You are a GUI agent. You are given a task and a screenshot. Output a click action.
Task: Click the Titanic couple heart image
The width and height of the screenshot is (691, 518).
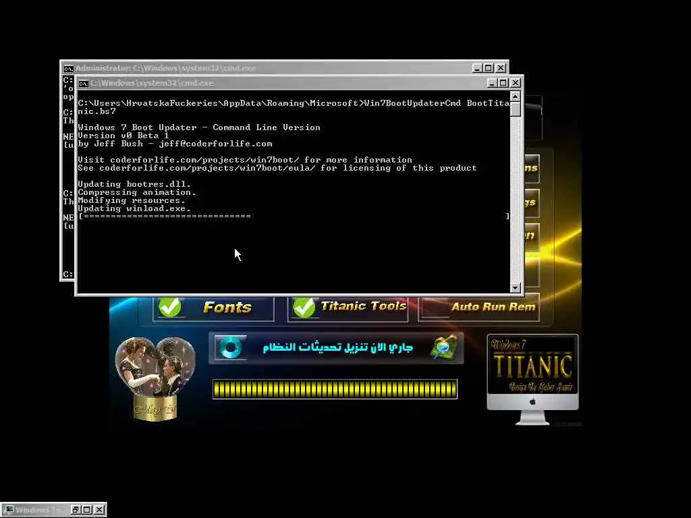click(155, 379)
